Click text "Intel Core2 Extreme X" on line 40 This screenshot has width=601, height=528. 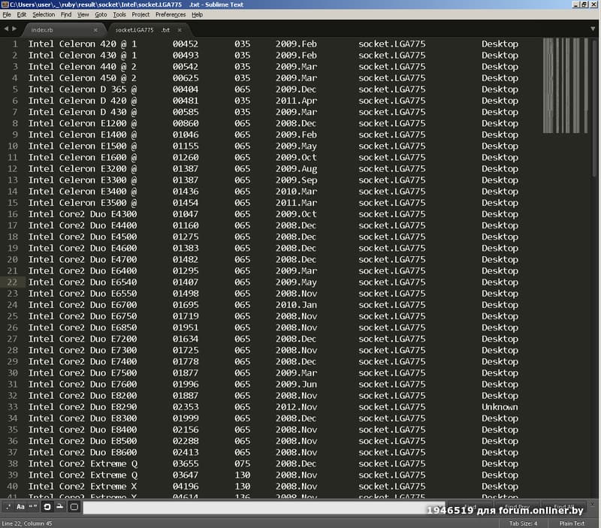tap(83, 487)
